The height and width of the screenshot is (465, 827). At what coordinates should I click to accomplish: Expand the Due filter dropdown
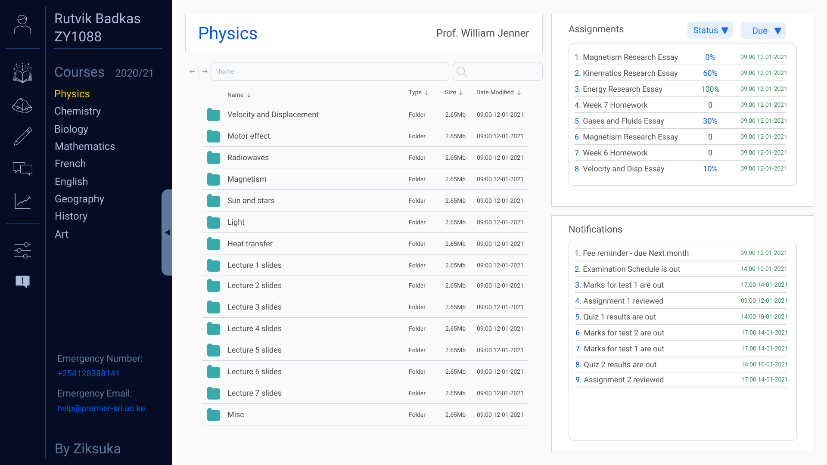[763, 31]
